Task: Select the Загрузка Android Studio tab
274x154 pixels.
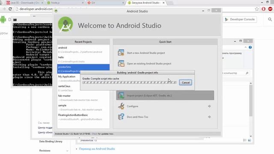Action: [146, 3]
